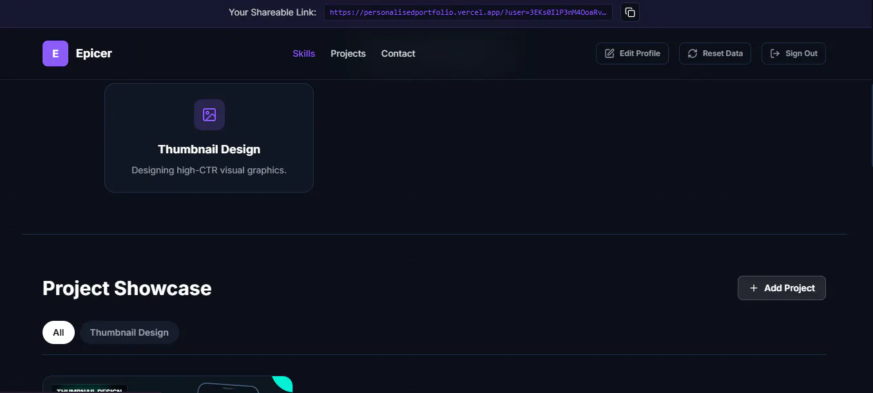Click the shareable link URL field
873x393 pixels.
468,12
